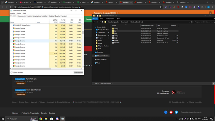Open the Arquivo tab in File Explorer
Screen dimensions: 215x121
(x=95, y=19)
